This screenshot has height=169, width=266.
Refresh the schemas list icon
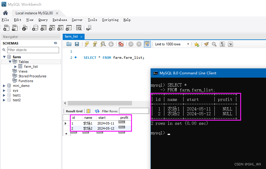point(55,43)
